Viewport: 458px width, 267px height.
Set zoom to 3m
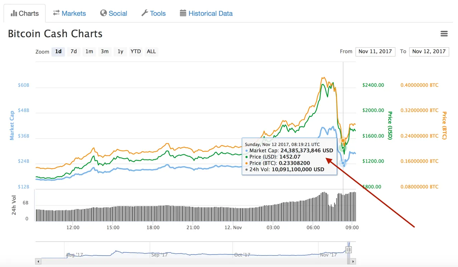[x=104, y=52]
